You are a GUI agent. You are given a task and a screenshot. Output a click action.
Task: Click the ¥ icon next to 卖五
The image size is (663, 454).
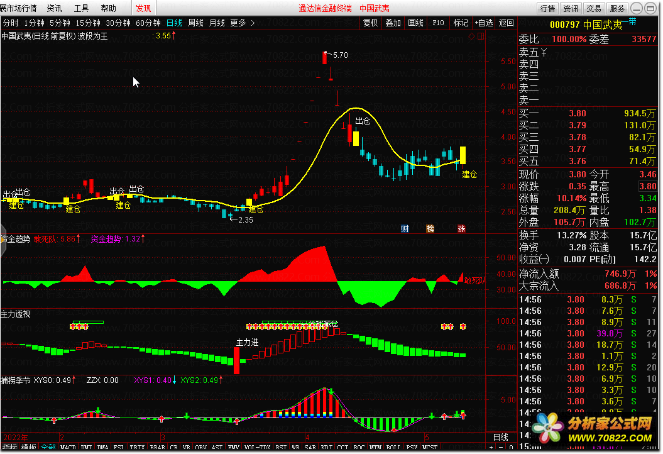tap(544, 52)
